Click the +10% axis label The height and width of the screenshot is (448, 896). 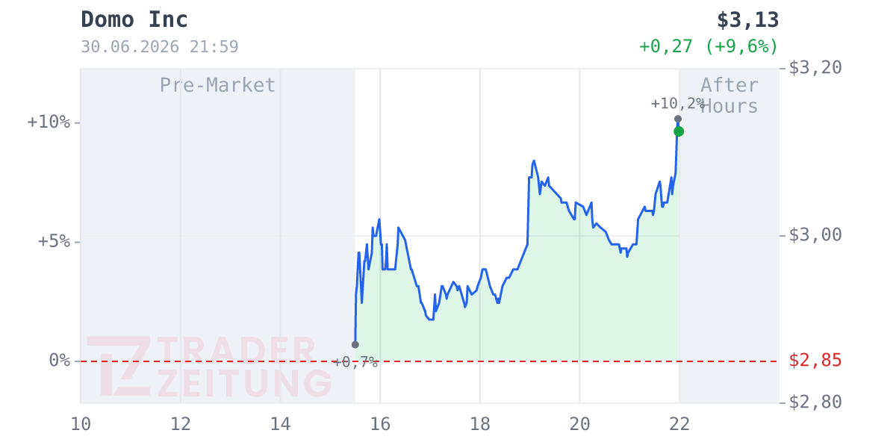49,122
